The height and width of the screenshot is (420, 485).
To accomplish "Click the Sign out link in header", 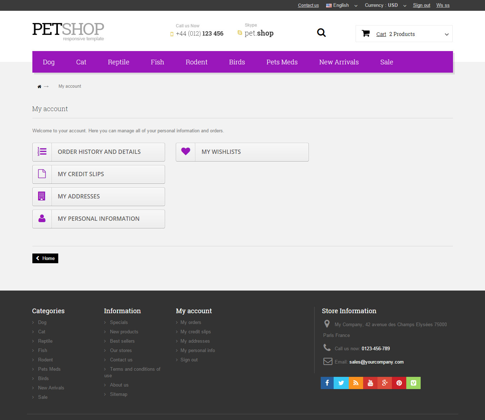I will click(x=421, y=5).
